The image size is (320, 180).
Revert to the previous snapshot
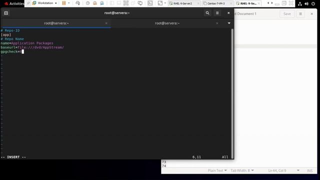coord(95,3)
